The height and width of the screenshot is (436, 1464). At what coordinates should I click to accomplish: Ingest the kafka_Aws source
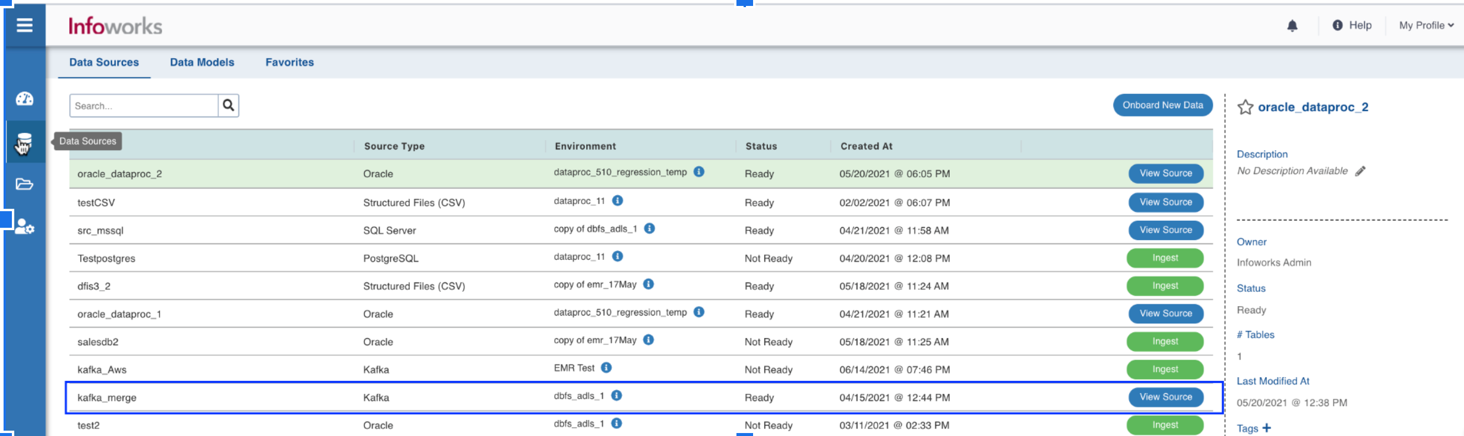1165,370
